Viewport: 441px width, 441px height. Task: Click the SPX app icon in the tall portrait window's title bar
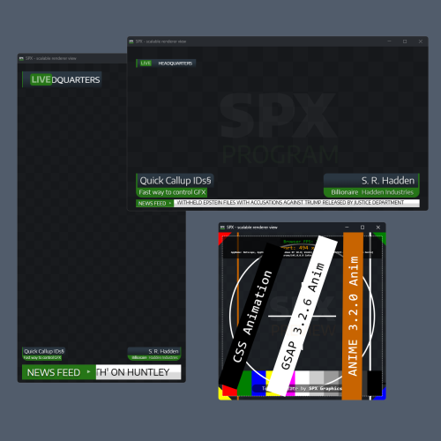click(x=21, y=58)
